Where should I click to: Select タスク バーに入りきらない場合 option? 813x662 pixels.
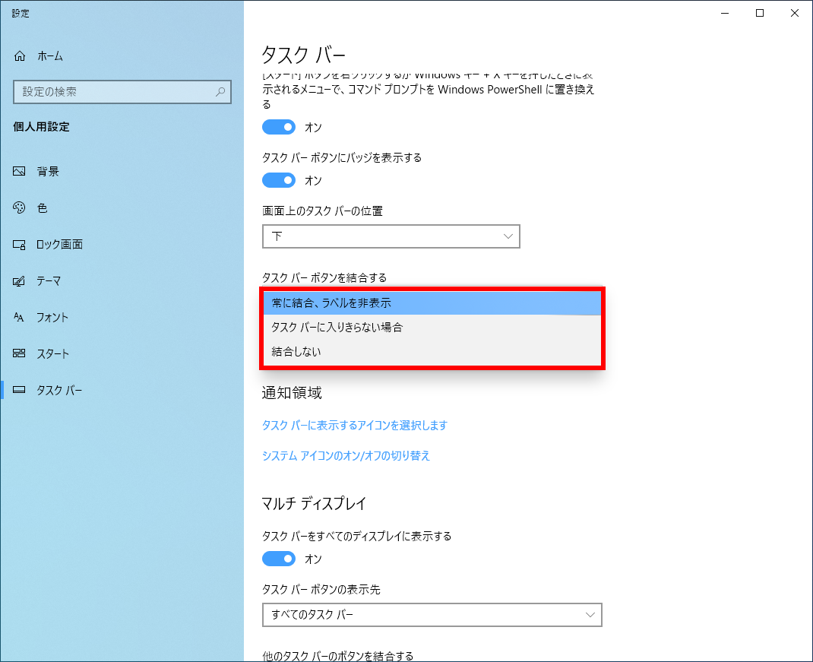coord(432,328)
